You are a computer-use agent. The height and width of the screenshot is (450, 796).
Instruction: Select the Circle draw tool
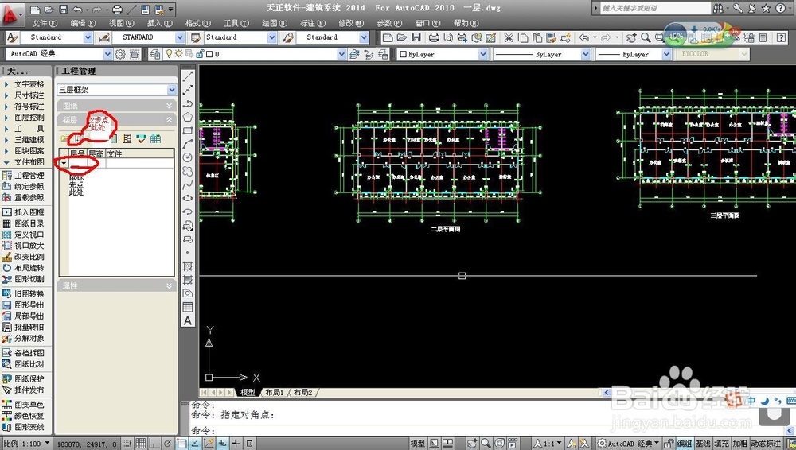187,157
